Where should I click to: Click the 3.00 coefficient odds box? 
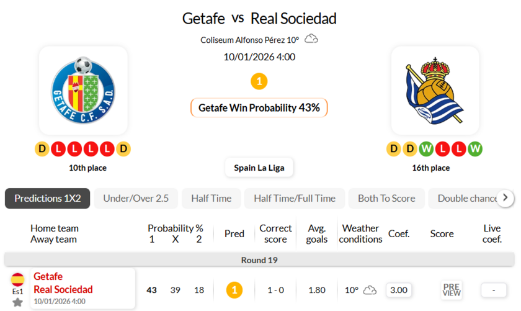(x=398, y=290)
